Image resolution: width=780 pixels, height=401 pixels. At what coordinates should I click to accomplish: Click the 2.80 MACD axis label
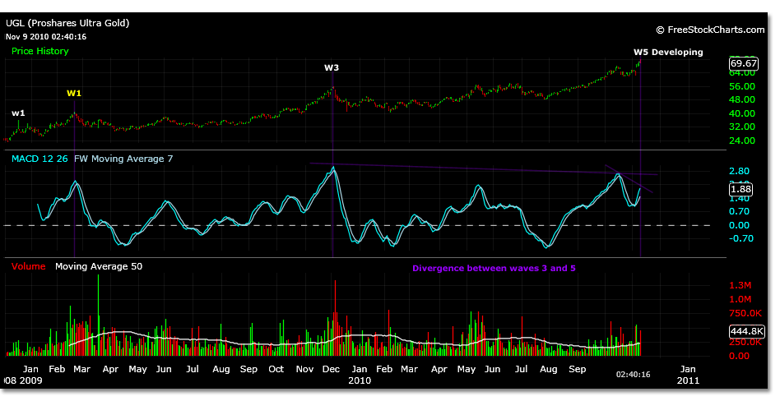click(739, 172)
